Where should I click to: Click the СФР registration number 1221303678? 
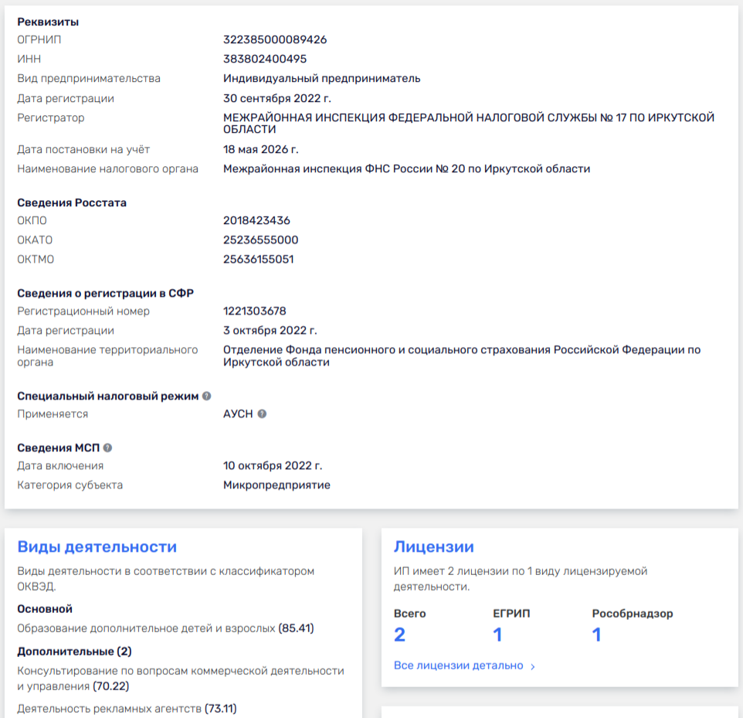coord(254,311)
